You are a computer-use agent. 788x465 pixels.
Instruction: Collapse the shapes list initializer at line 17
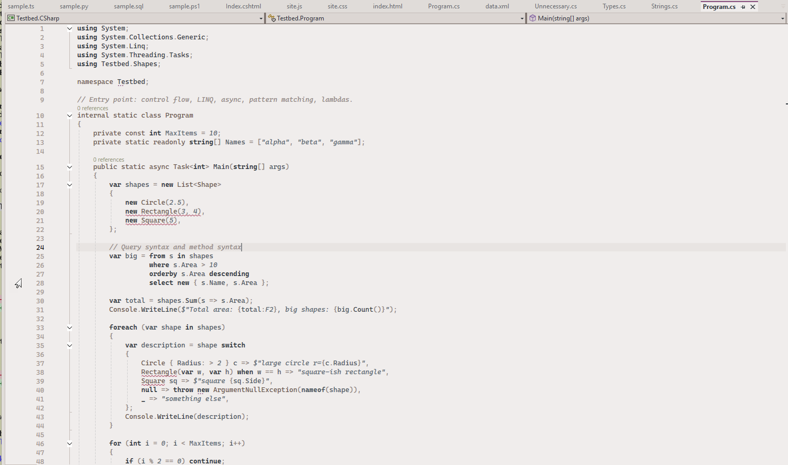69,185
